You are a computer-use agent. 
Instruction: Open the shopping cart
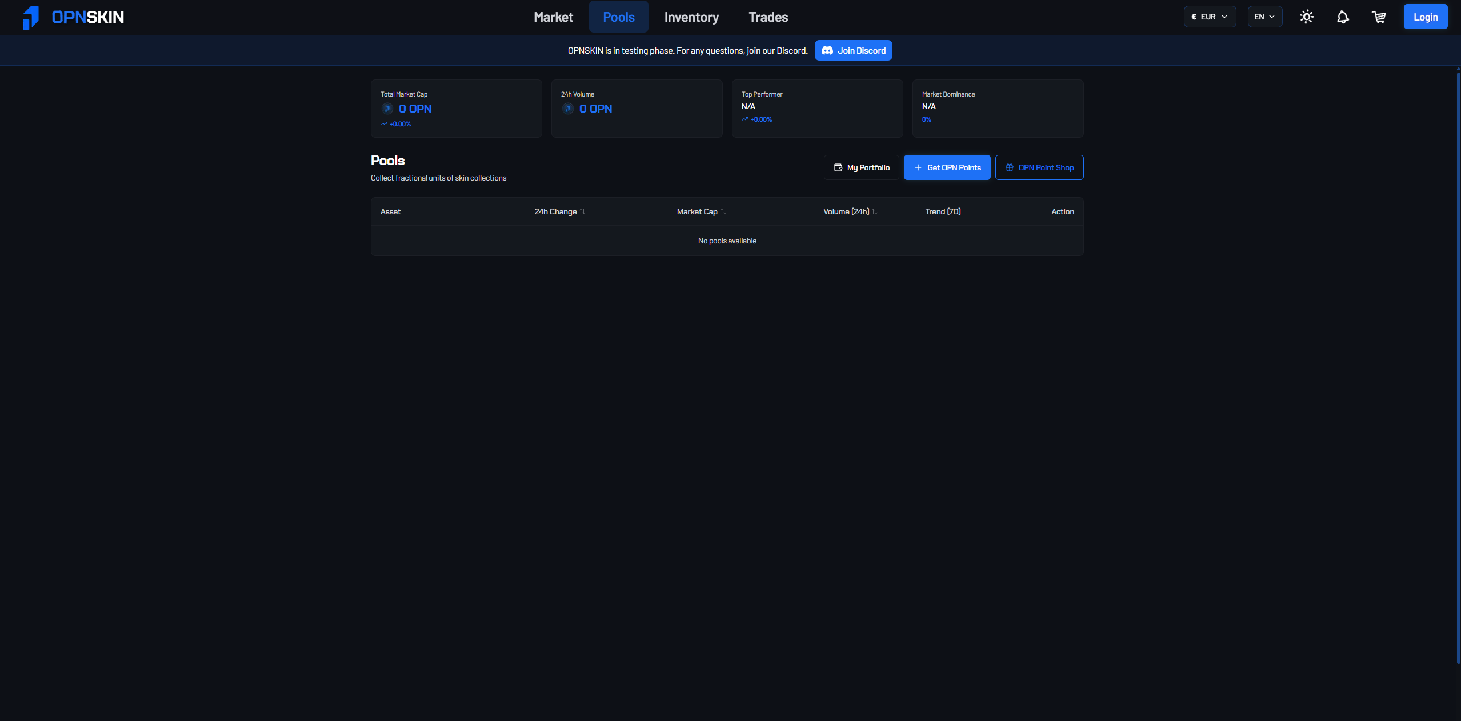(1379, 17)
